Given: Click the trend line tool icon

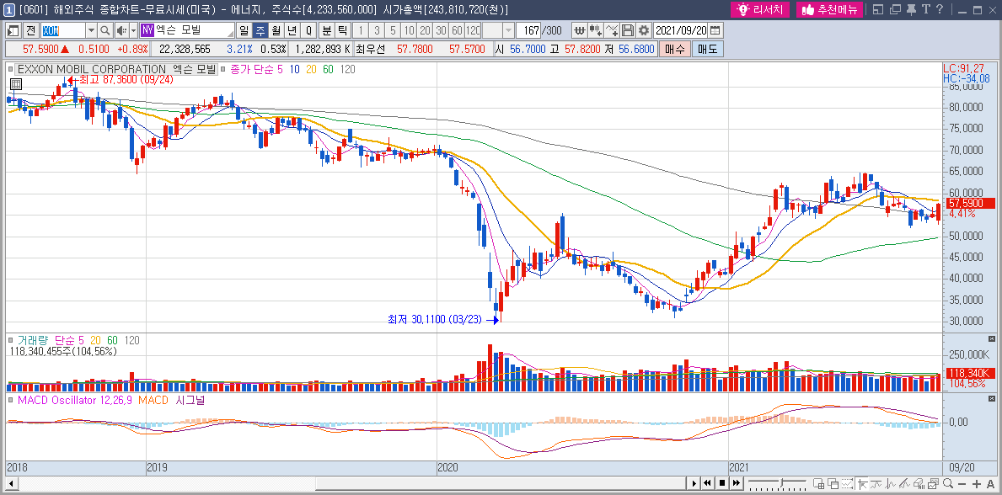Looking at the screenshot, I should [876, 483].
